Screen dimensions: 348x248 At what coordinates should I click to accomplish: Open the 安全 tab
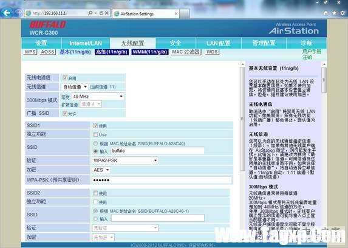(x=176, y=43)
